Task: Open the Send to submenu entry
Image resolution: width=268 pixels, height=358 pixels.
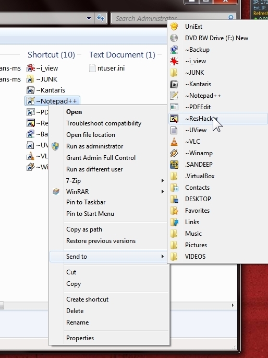Action: click(x=108, y=257)
